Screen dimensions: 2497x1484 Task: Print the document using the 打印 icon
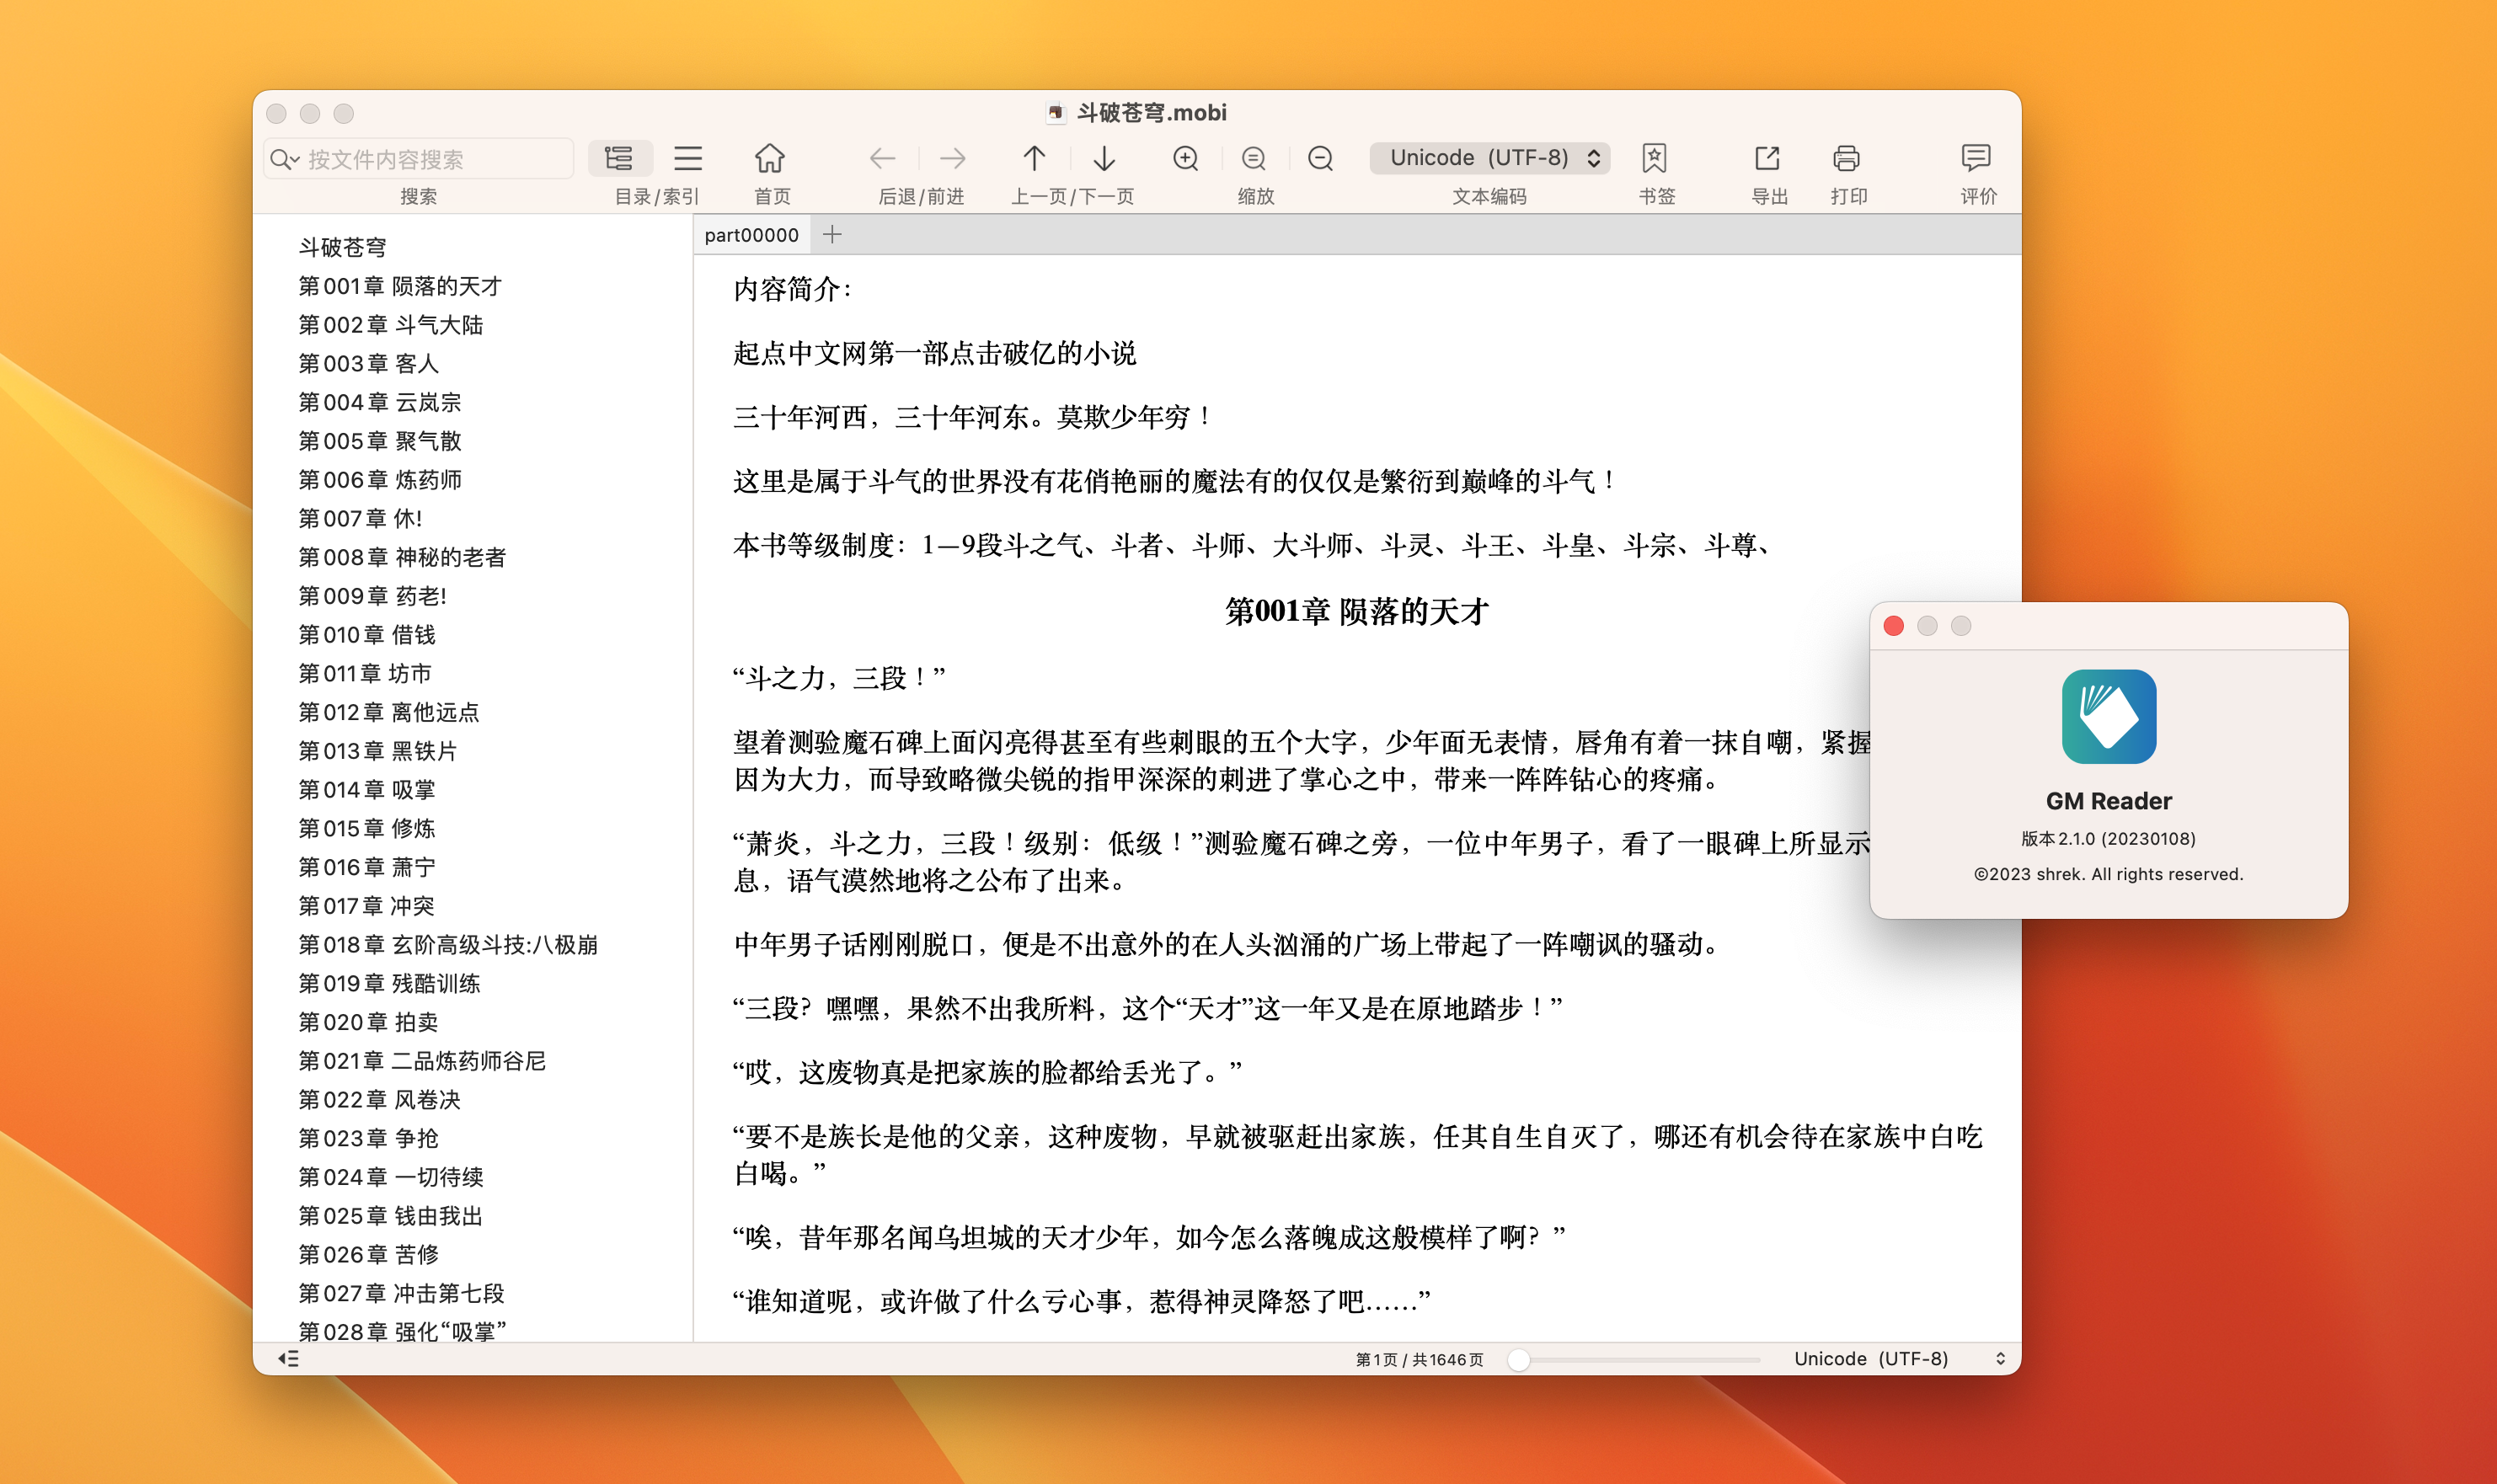pos(1846,158)
